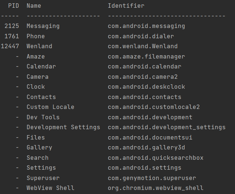Click com.android.development_settings identifier
235x194 pixels.
pos(167,127)
